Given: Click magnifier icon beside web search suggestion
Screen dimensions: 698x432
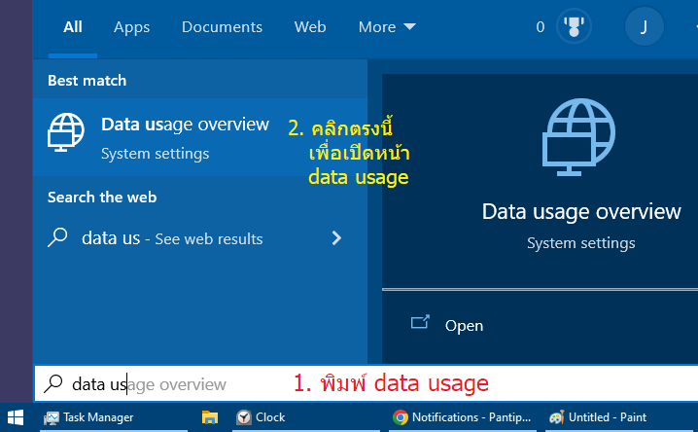Looking at the screenshot, I should [57, 237].
